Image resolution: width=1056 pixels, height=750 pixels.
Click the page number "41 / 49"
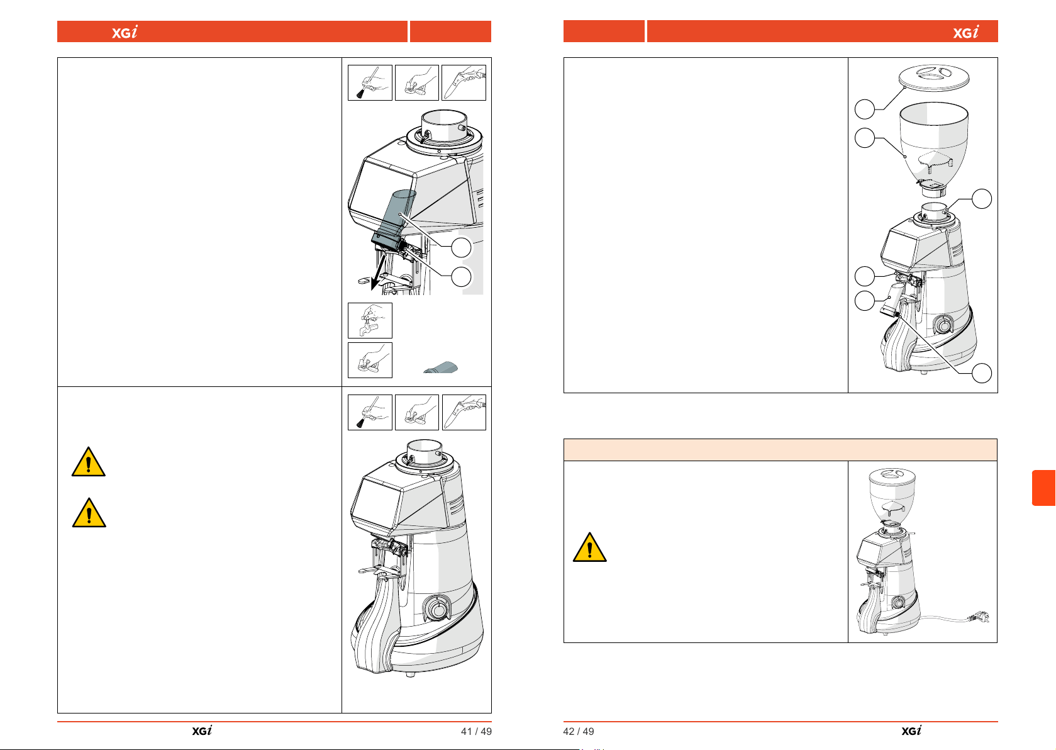[476, 731]
